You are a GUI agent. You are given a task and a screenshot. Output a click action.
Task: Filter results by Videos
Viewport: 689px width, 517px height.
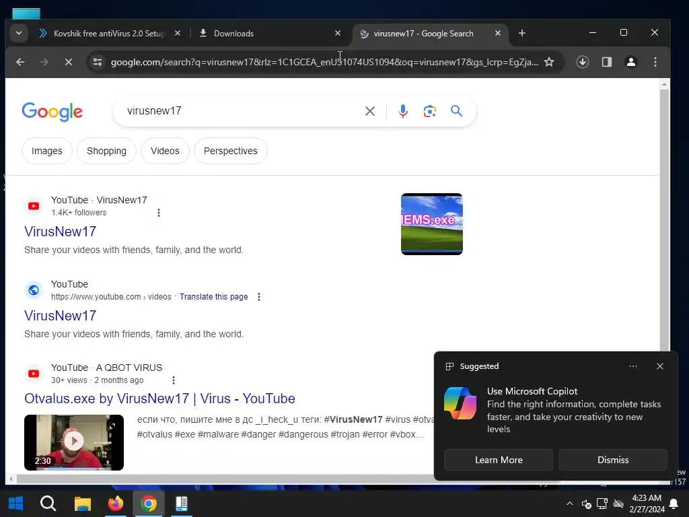click(165, 151)
